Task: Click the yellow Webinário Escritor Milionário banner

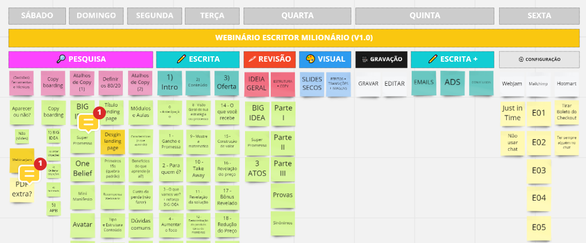Action: pyautogui.click(x=294, y=38)
